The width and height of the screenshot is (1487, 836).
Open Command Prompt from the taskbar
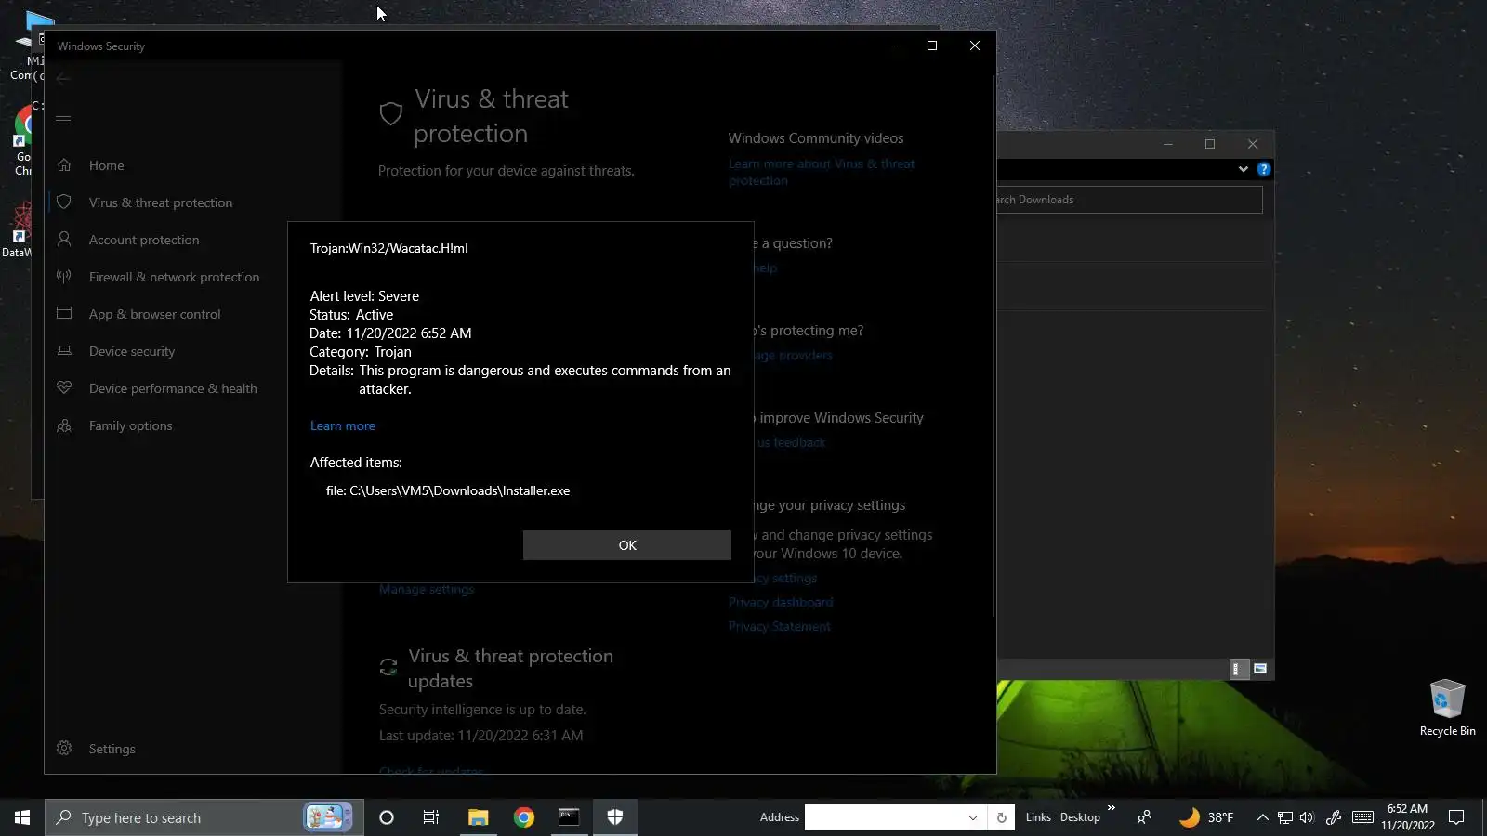569,817
